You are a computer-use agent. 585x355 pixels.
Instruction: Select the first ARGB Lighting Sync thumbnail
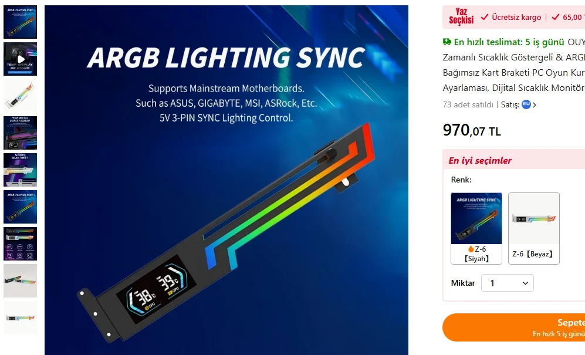click(20, 22)
